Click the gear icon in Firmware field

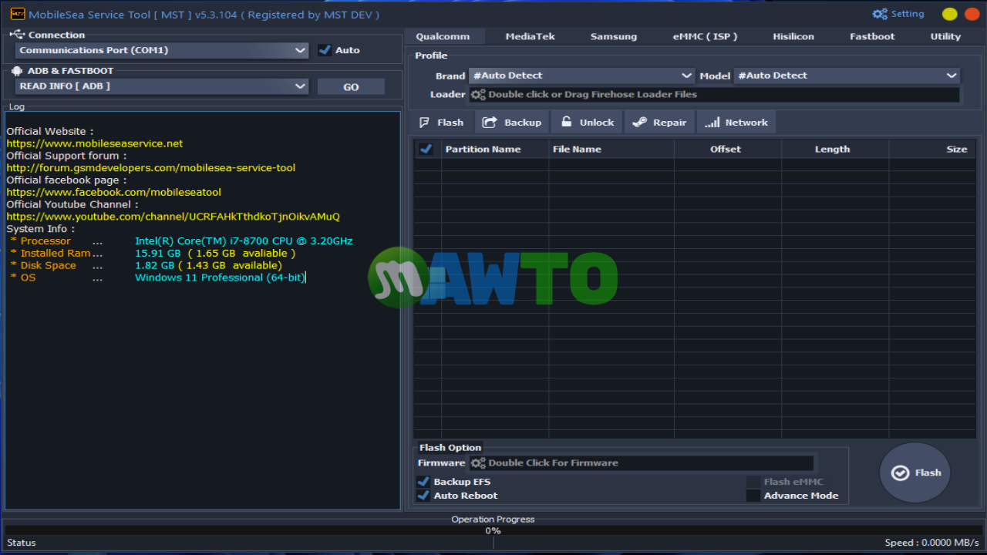tap(478, 463)
